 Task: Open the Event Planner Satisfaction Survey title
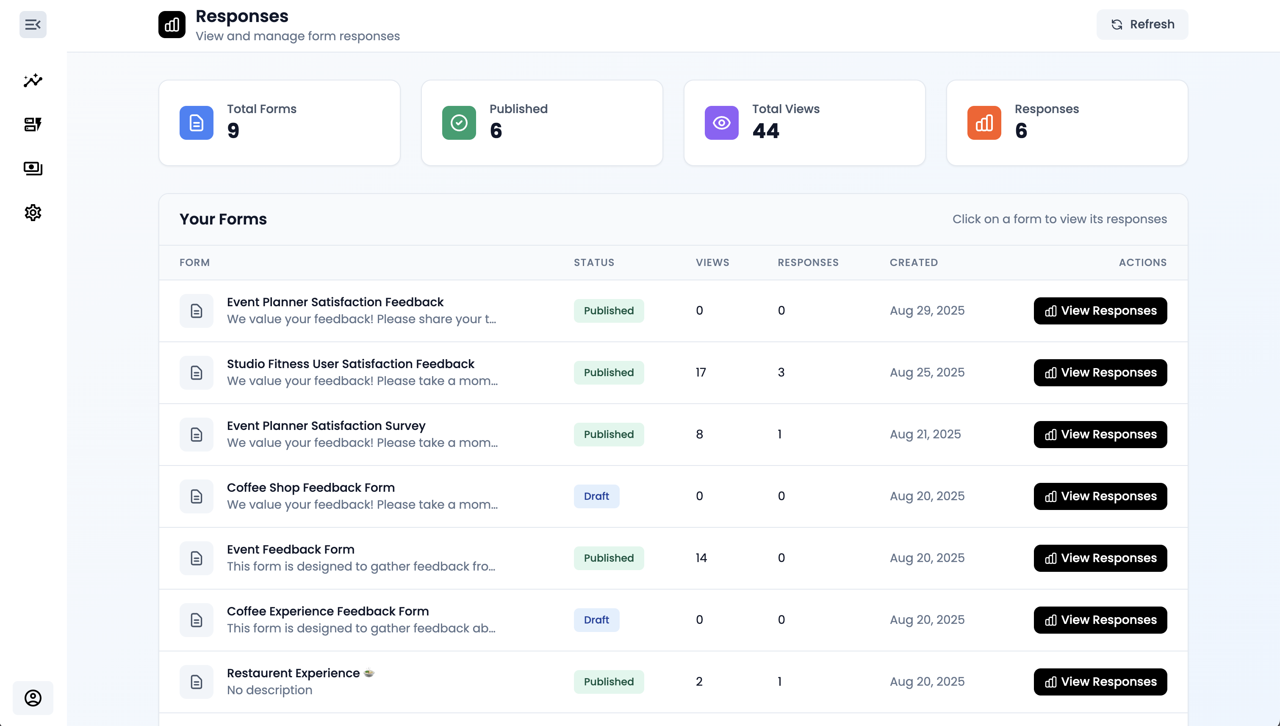click(x=326, y=426)
